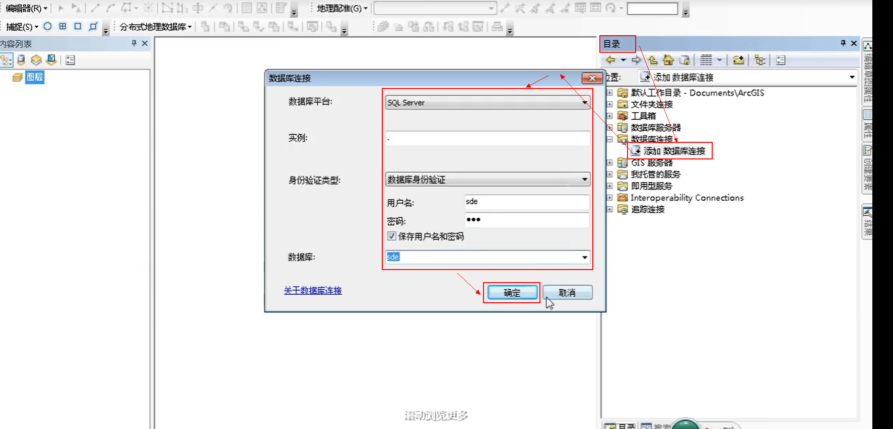This screenshot has height=429, width=893.
Task: Open the catalog view type dropdown arrow
Action: (719, 60)
